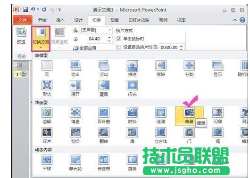Expand the 切换方案 transition gallery
Viewport: 250px width, 178px height.
click(41, 39)
